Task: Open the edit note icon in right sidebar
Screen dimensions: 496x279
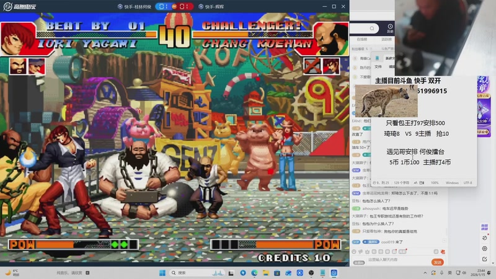Action: (x=485, y=259)
